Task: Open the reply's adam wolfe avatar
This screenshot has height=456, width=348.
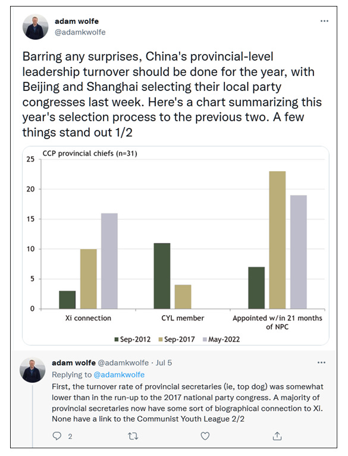Action: coord(32,370)
